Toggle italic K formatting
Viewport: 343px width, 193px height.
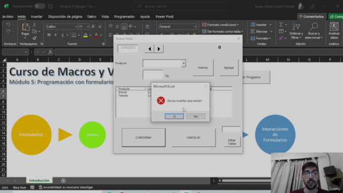(x=56, y=35)
